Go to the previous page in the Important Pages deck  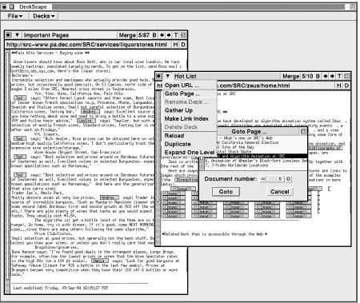(162, 35)
